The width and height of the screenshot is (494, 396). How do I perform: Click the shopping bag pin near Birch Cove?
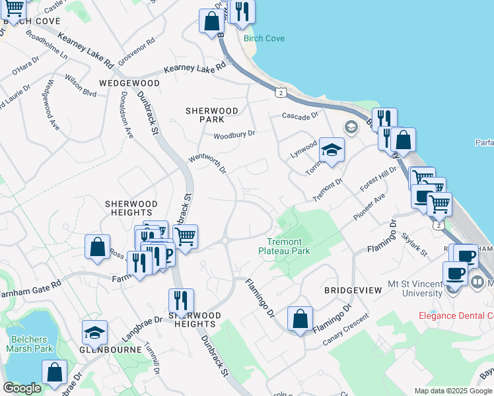pos(211,20)
